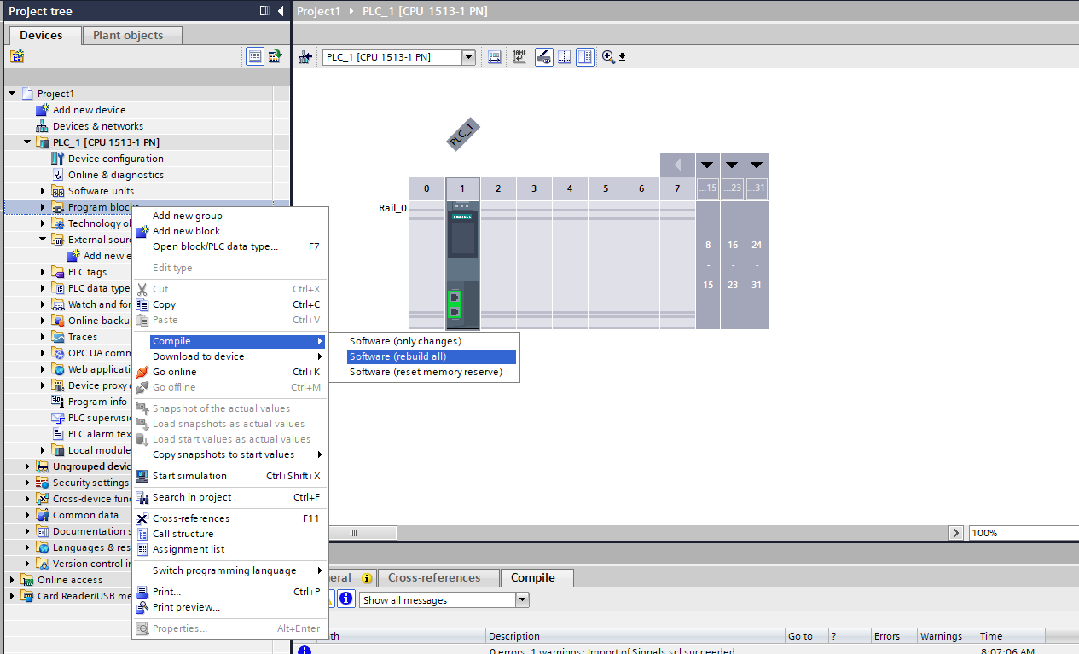Click the network view icon left of device selector
The width and height of the screenshot is (1079, 654).
pos(306,57)
